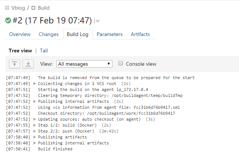
Task: Switch to the Overview tab
Action: [x=20, y=34]
